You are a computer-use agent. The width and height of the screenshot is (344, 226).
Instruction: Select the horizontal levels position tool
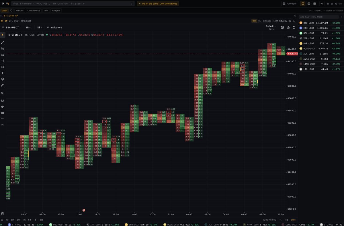tap(3, 61)
